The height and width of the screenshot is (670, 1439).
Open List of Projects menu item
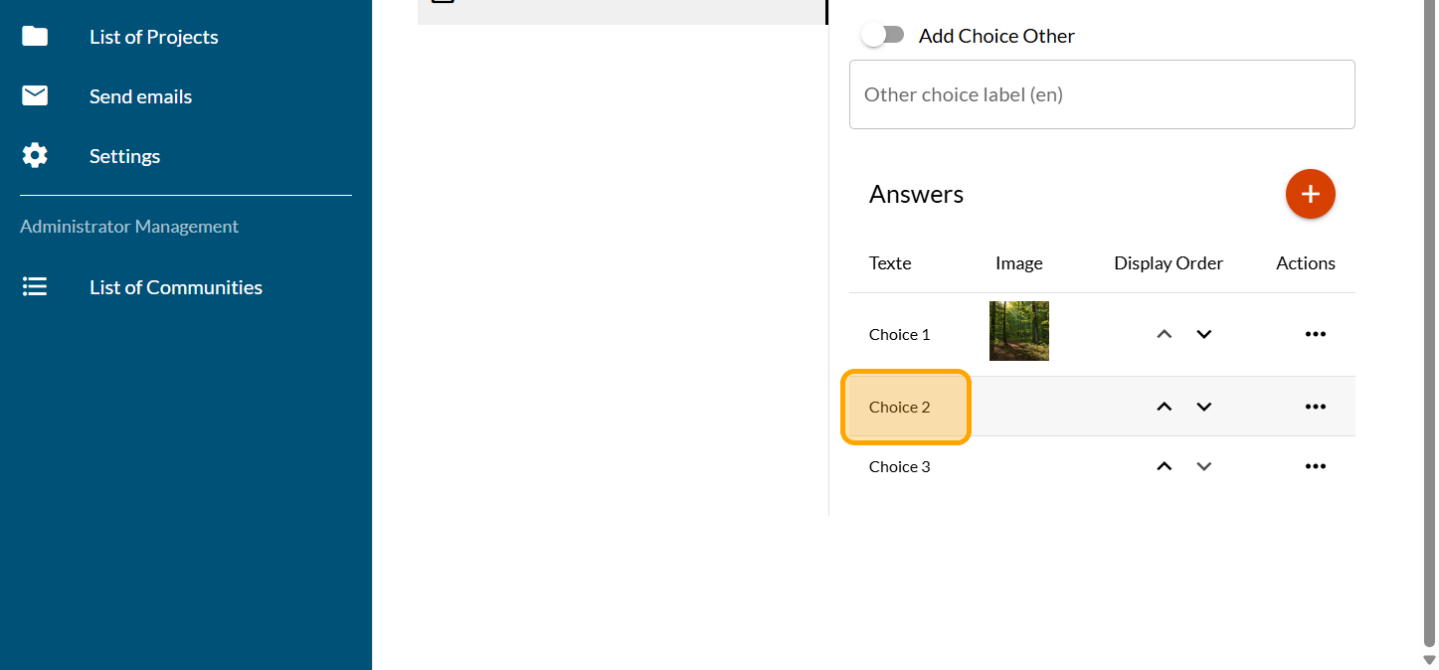click(154, 37)
